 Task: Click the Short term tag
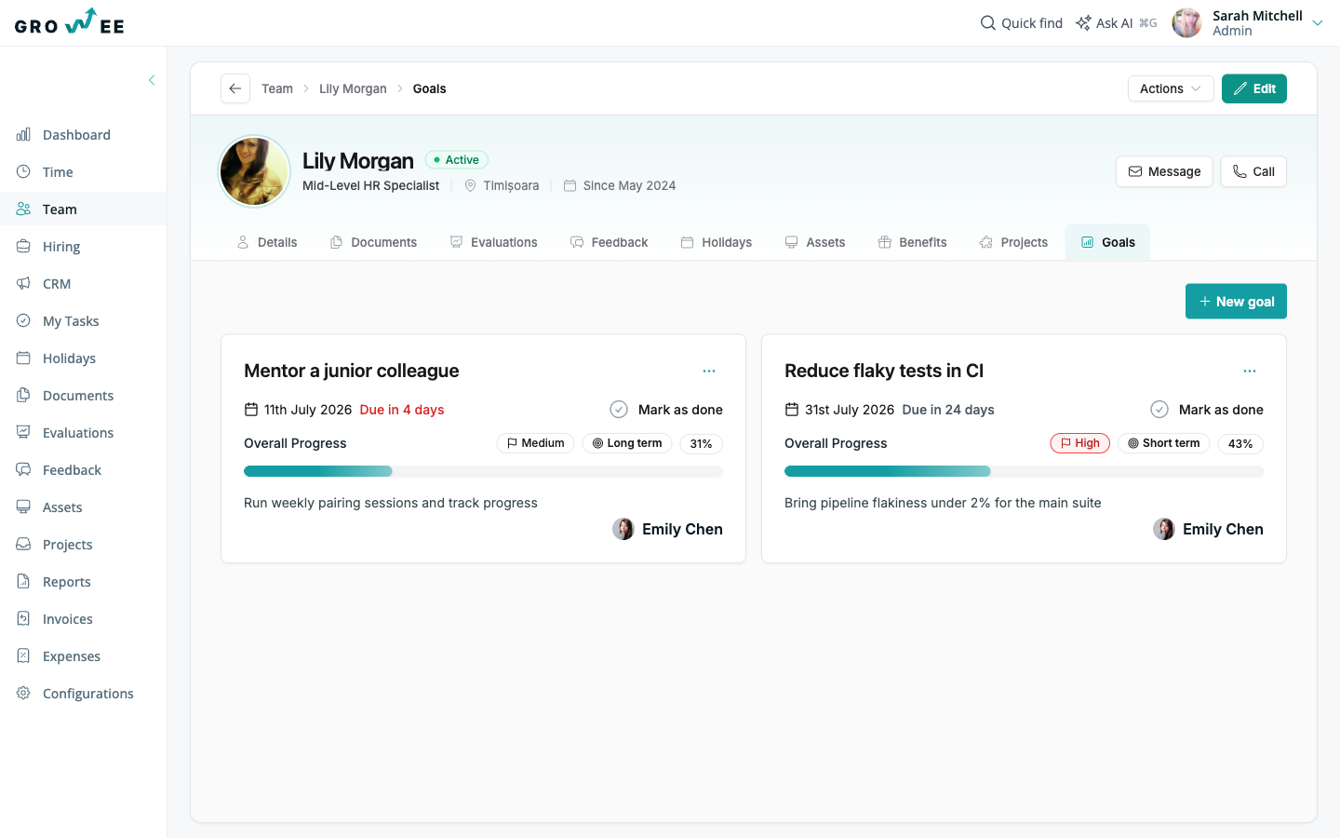(1164, 443)
